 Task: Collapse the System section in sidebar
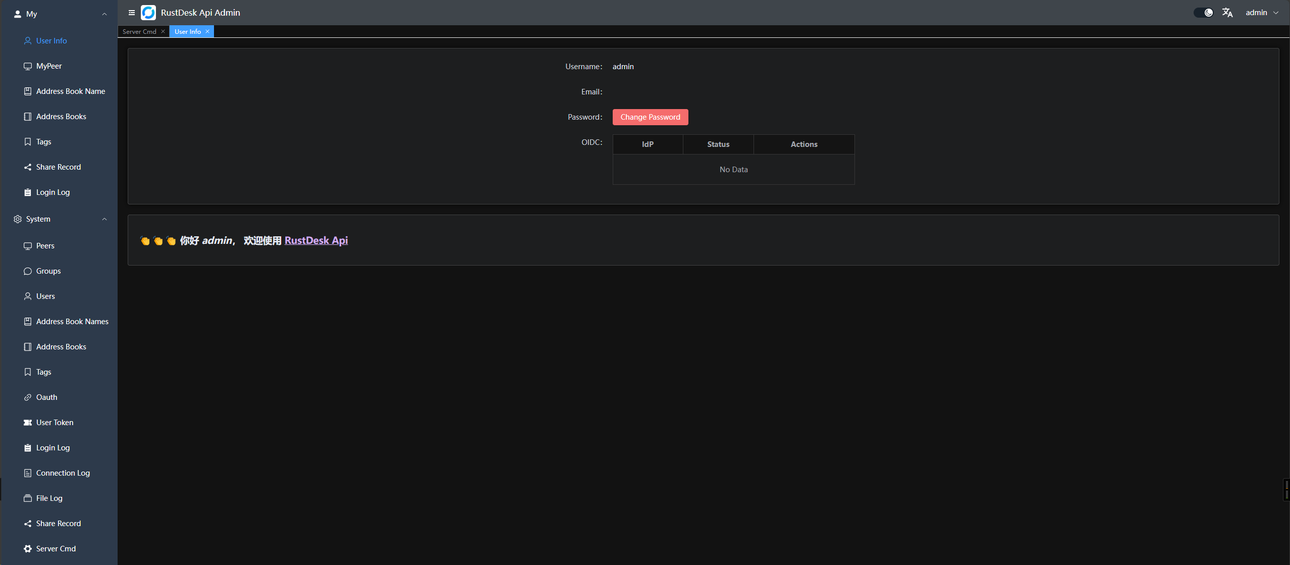tap(104, 219)
